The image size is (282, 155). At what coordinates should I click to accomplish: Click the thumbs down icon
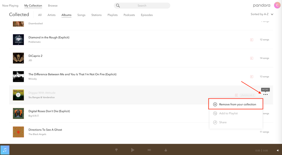click(116, 150)
